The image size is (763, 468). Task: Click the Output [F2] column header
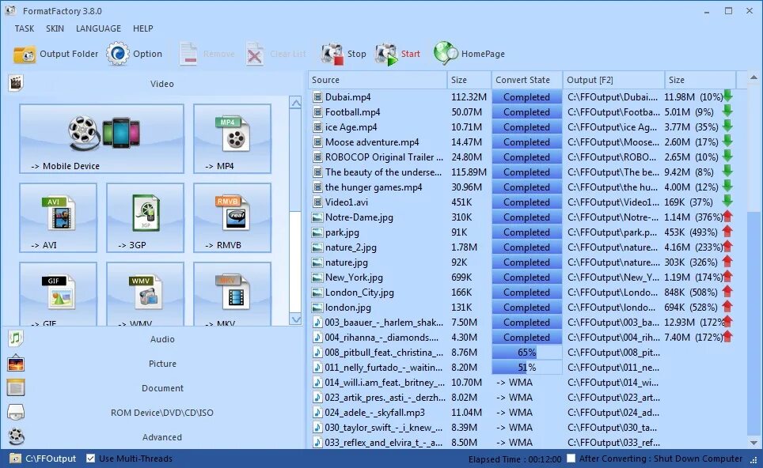point(613,80)
